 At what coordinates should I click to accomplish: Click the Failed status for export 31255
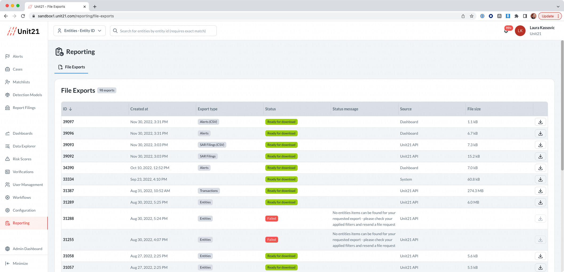(x=271, y=240)
